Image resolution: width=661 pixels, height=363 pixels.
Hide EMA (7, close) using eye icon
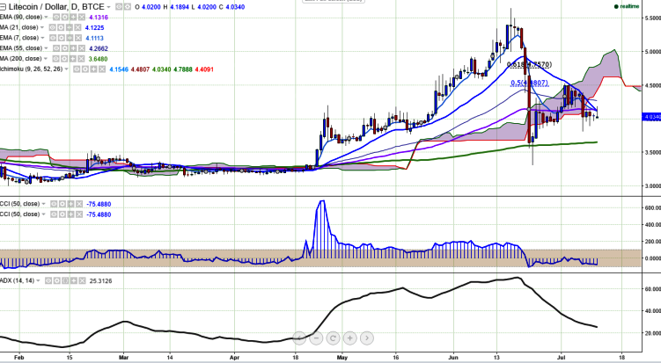point(53,38)
